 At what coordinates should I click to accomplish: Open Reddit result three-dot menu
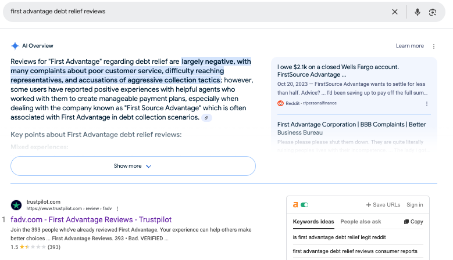(427, 103)
